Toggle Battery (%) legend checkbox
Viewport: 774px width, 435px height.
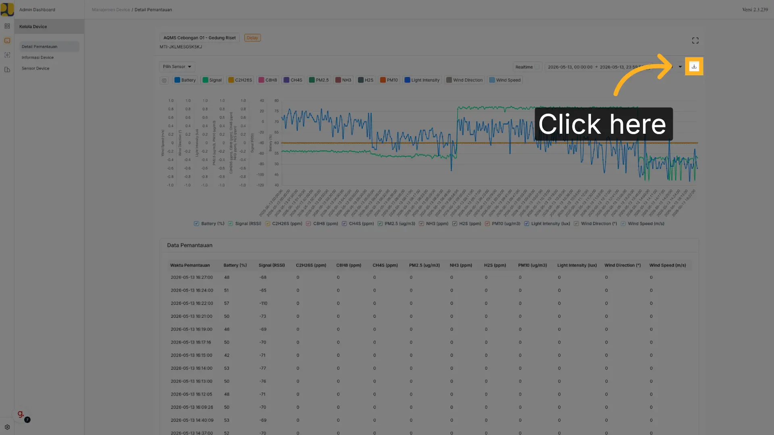coord(196,224)
